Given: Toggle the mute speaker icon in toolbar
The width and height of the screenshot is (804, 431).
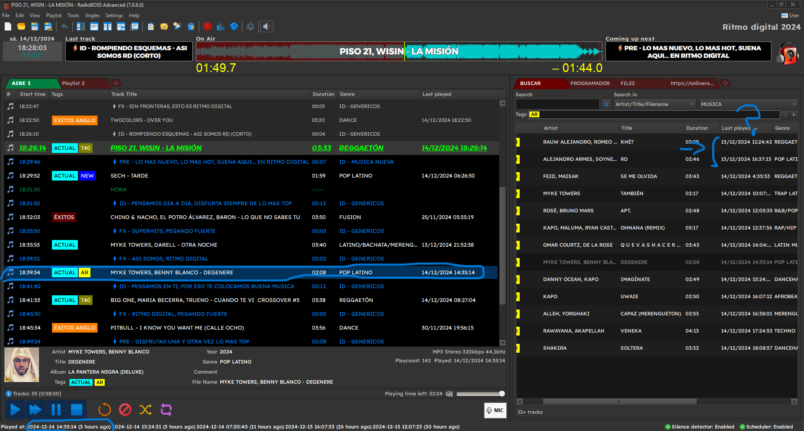Looking at the screenshot, I should [x=266, y=26].
